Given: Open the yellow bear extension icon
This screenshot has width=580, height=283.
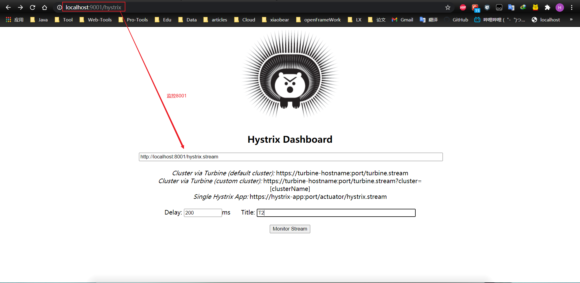Looking at the screenshot, I should pyautogui.click(x=535, y=8).
